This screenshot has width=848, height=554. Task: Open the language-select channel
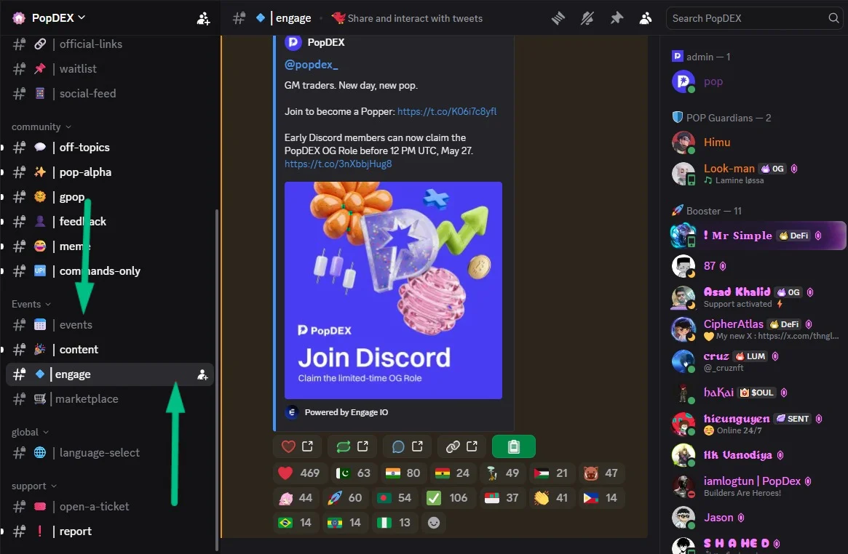[110, 453]
